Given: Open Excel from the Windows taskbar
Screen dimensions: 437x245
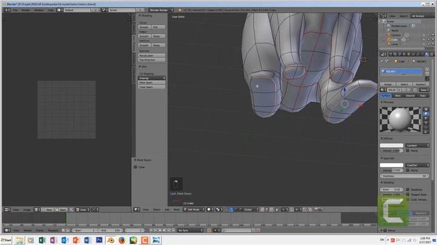Looking at the screenshot, I should point(42,240).
